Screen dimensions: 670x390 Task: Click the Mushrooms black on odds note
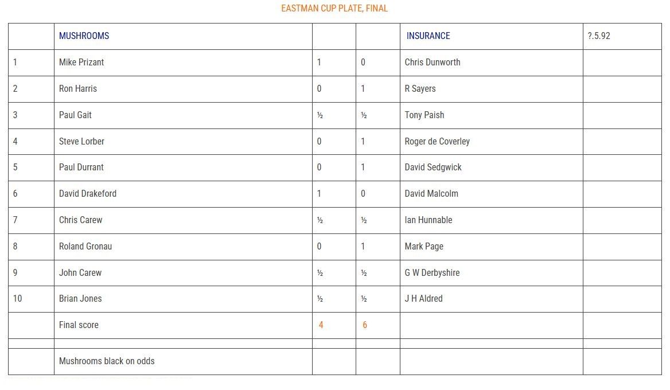tap(107, 361)
